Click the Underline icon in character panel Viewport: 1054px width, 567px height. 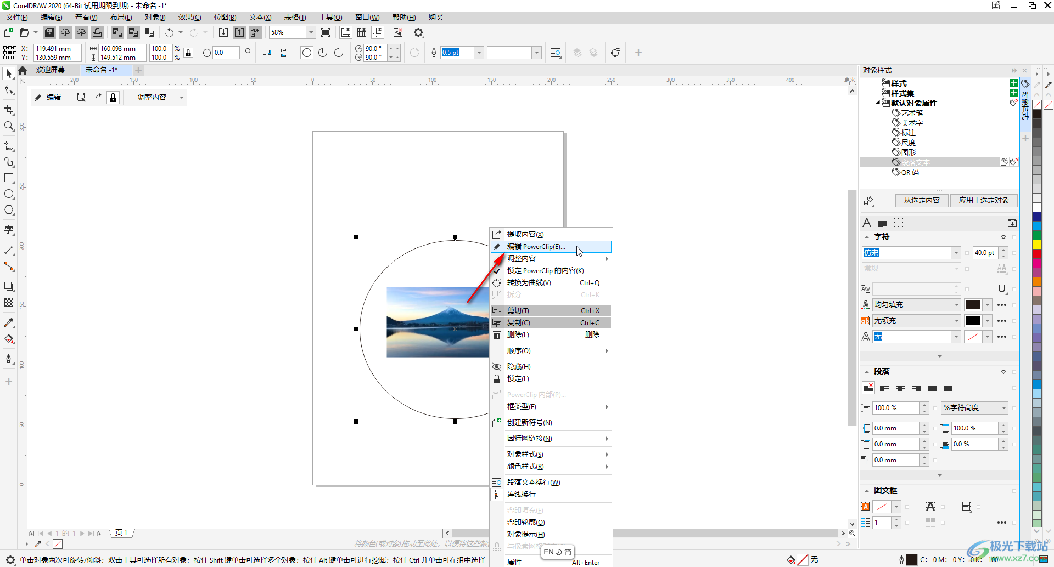click(x=1002, y=289)
